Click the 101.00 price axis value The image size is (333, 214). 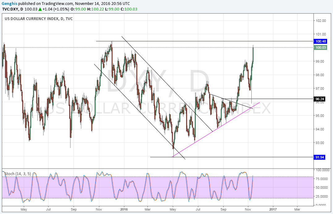point(321,34)
